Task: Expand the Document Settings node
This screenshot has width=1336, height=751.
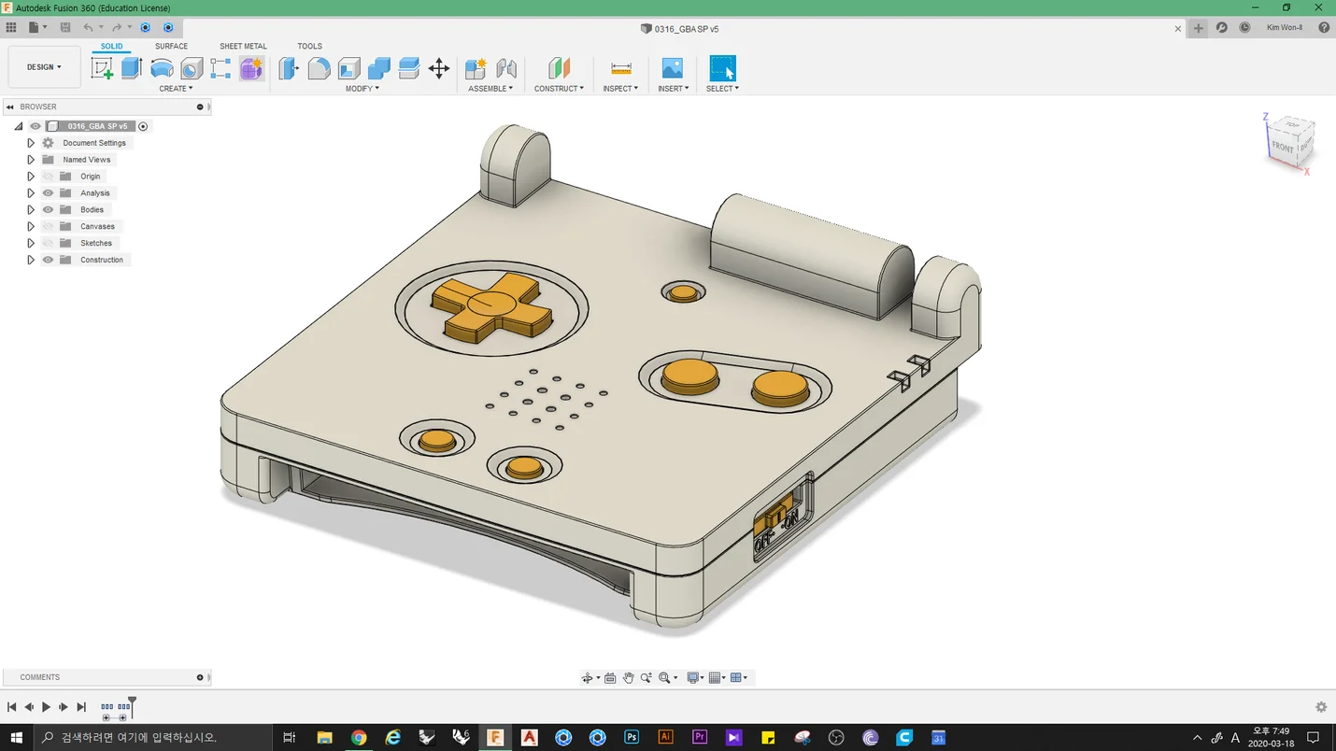Action: [31, 143]
